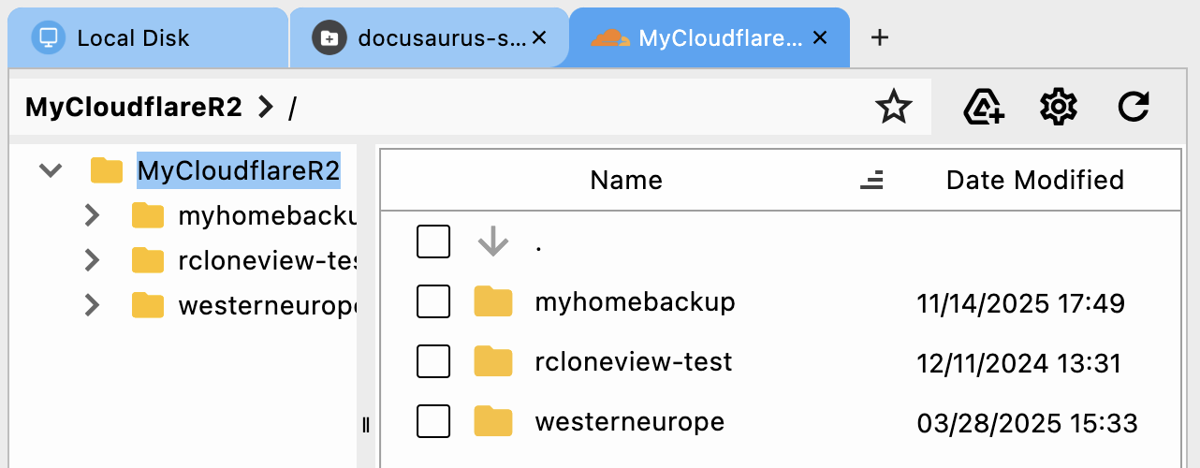The width and height of the screenshot is (1200, 468).
Task: Click the plus icon to add new tab
Action: (879, 37)
